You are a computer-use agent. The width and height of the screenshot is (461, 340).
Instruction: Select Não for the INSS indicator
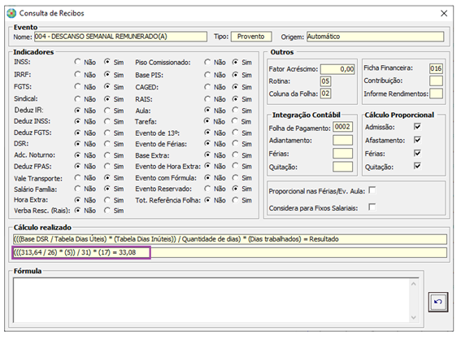(77, 62)
